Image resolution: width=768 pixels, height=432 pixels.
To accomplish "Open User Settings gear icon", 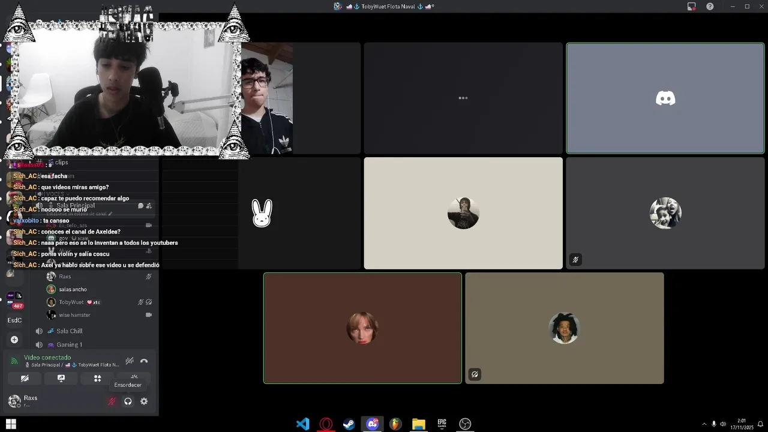I will point(144,401).
